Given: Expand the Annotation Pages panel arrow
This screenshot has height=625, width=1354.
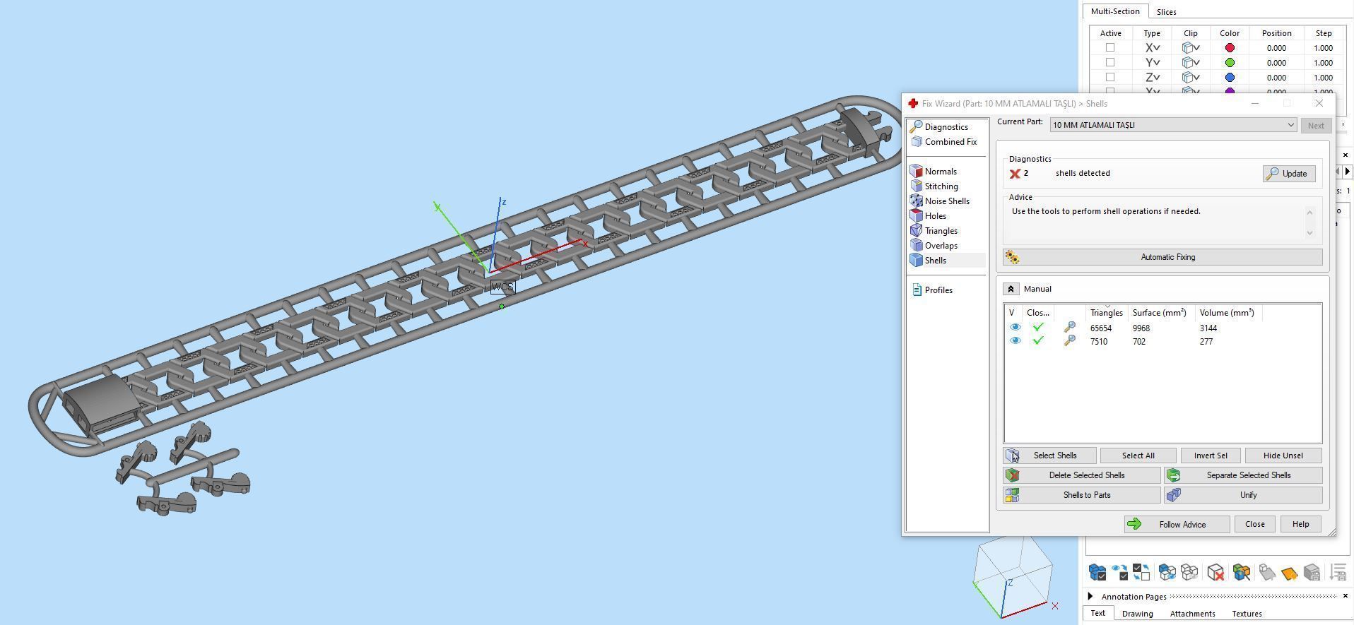Looking at the screenshot, I should (x=1090, y=597).
